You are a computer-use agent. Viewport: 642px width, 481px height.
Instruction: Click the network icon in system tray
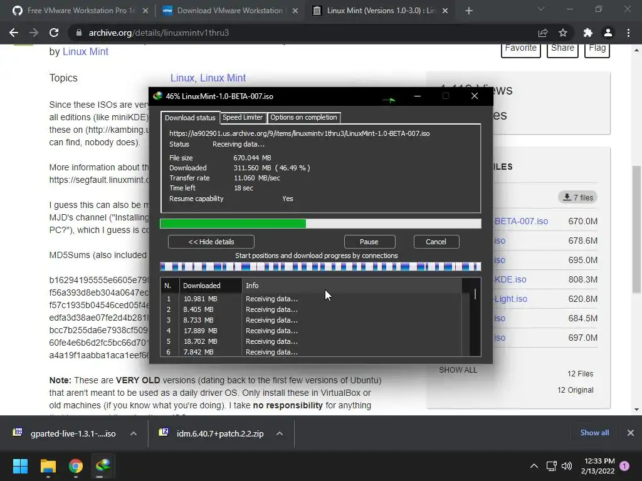(x=552, y=466)
